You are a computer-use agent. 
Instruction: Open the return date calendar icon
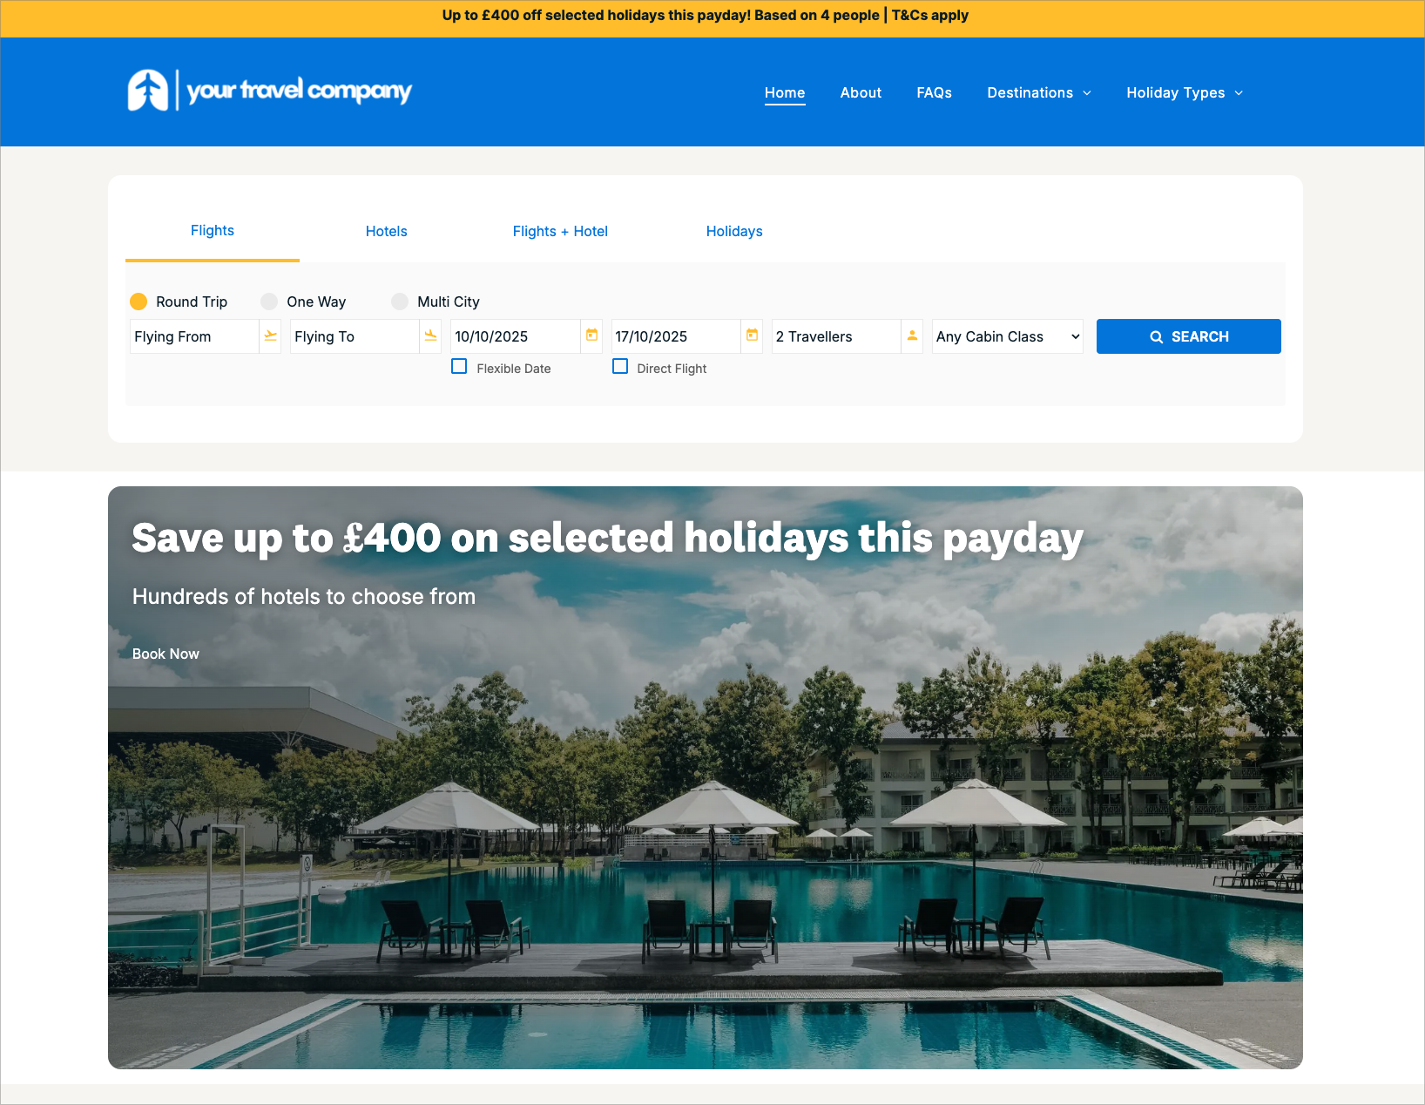pos(752,335)
